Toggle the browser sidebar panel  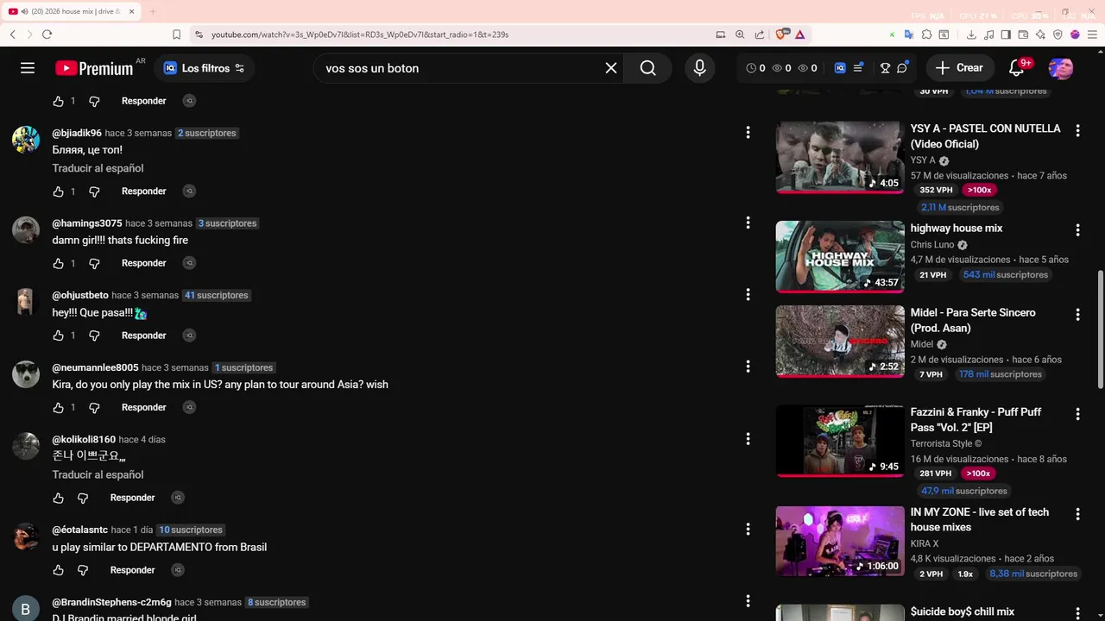(1006, 34)
